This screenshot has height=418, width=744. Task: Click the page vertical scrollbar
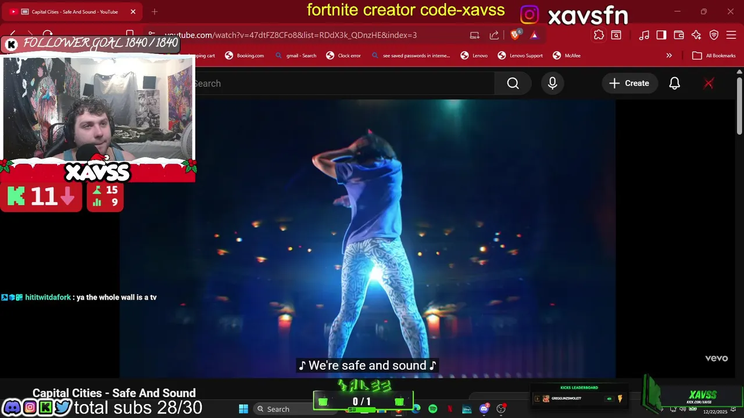coord(739,107)
